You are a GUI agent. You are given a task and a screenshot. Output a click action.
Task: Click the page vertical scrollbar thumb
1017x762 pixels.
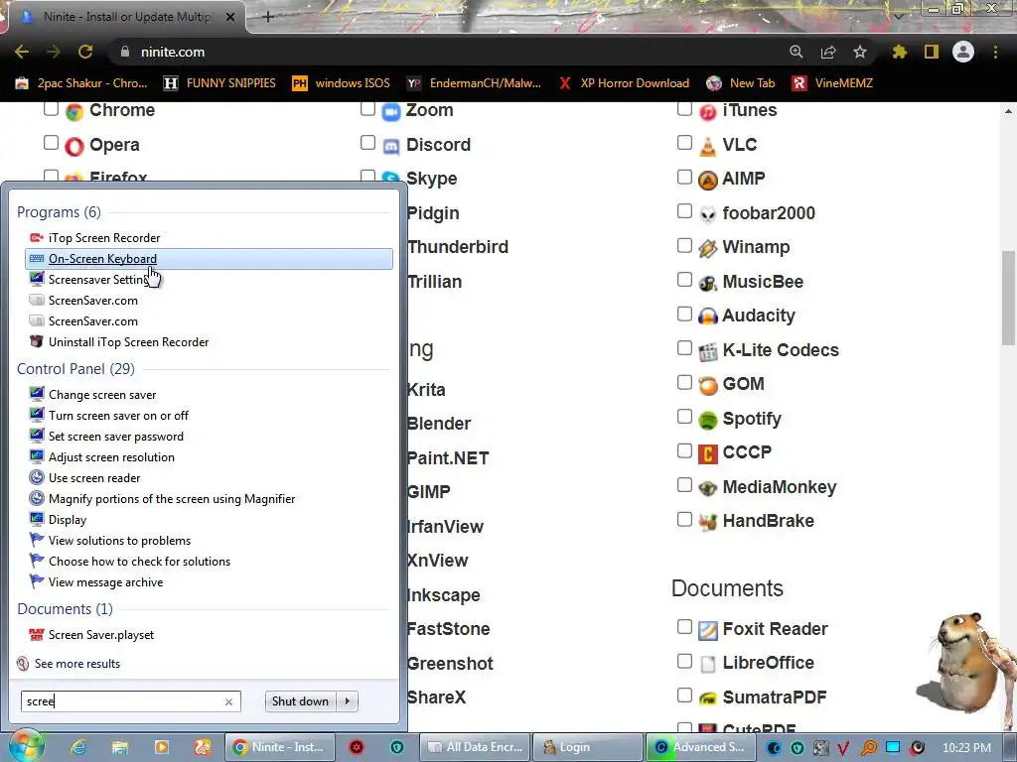coord(1008,298)
